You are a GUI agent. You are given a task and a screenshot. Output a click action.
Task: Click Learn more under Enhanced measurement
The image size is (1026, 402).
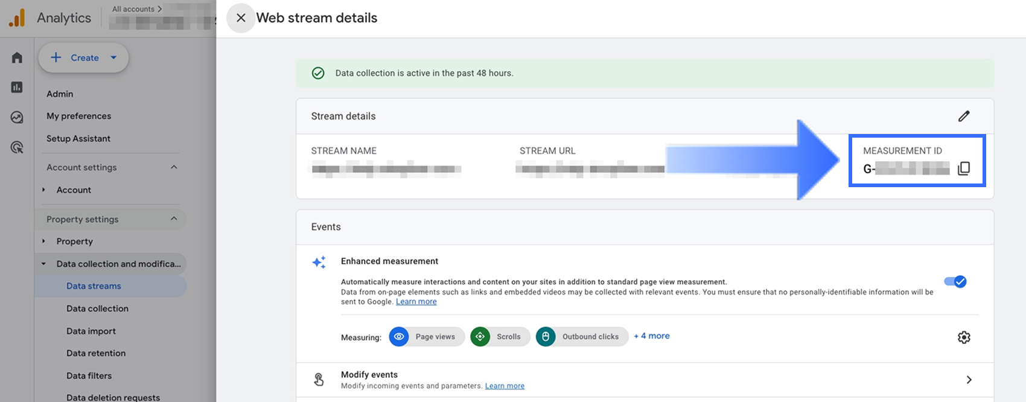pos(416,302)
